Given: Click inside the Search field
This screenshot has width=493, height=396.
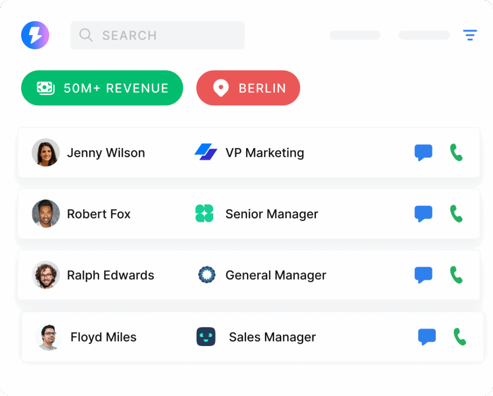Looking at the screenshot, I should tap(157, 35).
